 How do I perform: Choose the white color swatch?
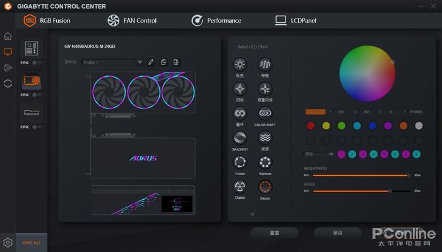tap(419, 126)
